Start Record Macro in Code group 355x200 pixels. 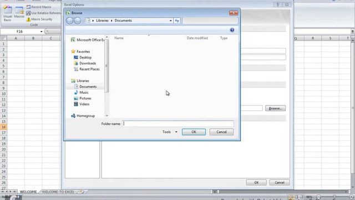38,7
